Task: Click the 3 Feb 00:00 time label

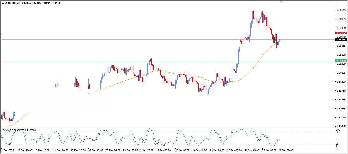Action: pyautogui.click(x=287, y=150)
